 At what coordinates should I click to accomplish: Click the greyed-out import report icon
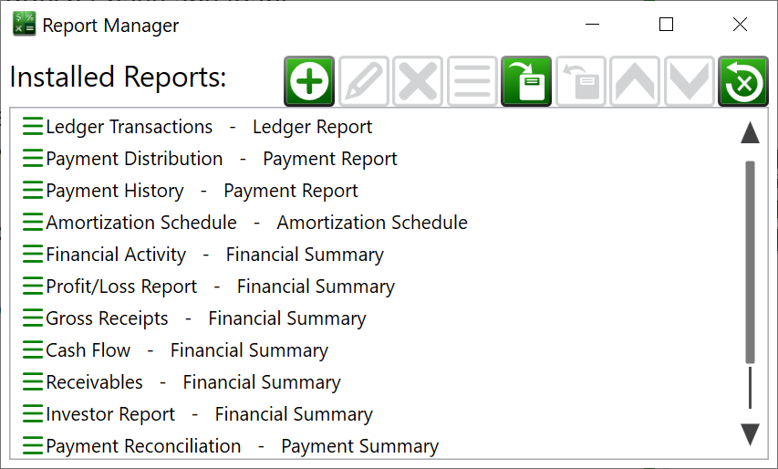(x=580, y=81)
